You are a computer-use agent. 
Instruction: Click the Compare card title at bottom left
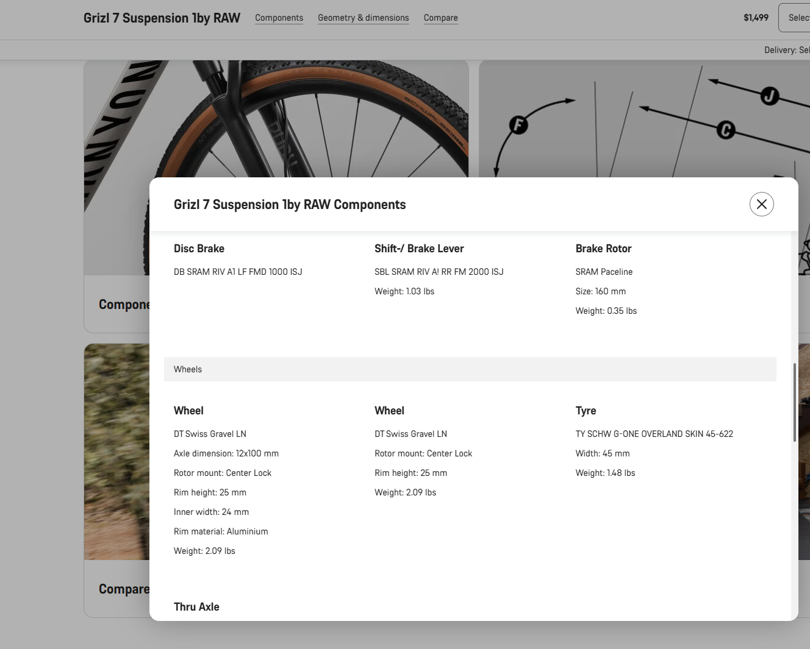(124, 589)
